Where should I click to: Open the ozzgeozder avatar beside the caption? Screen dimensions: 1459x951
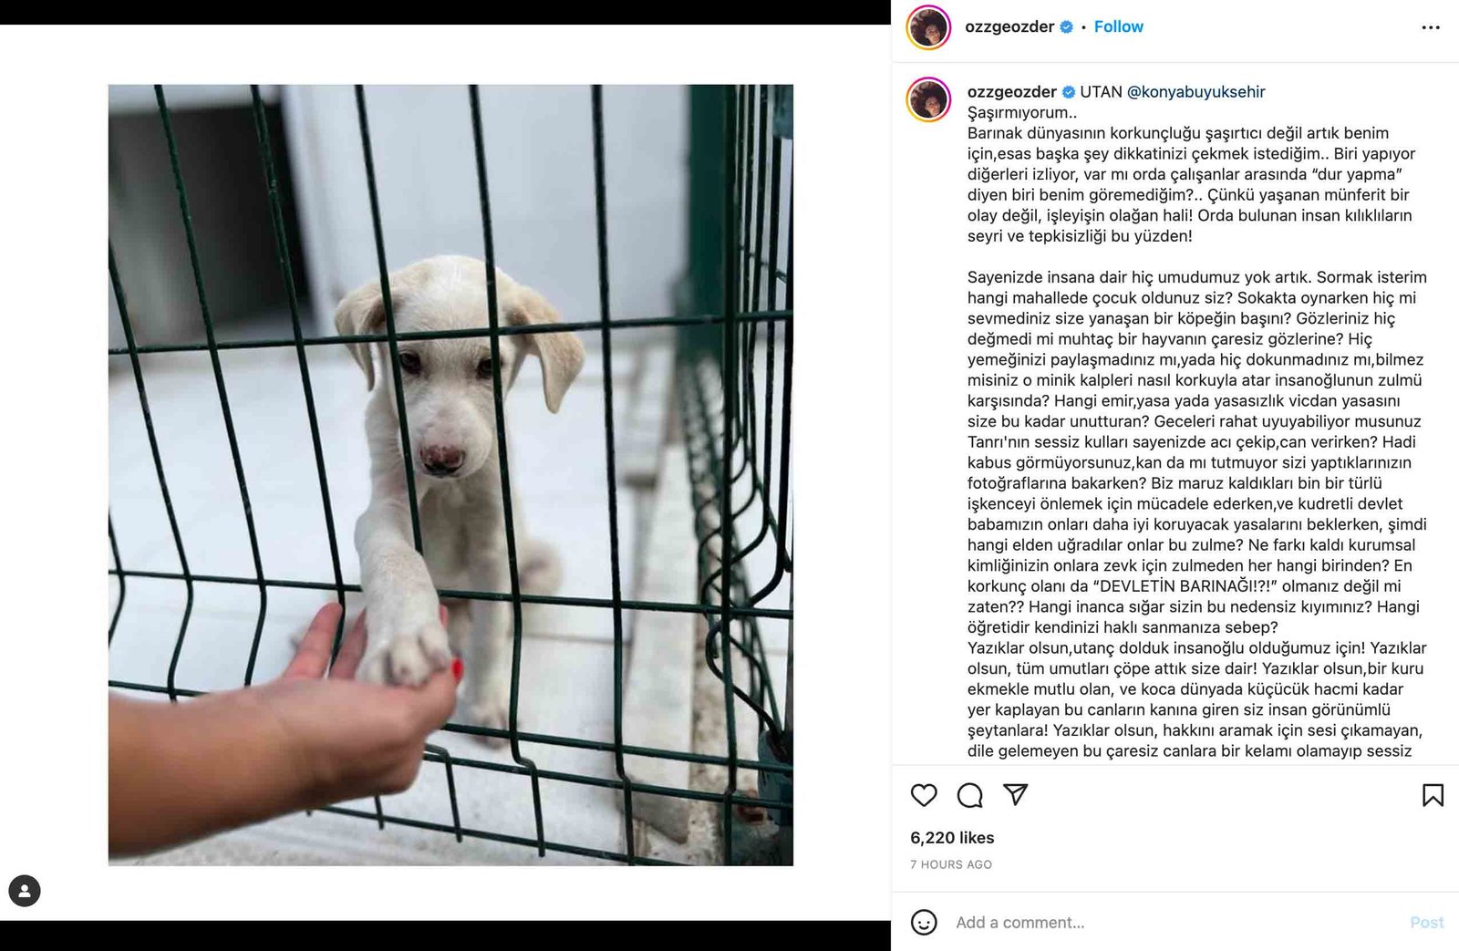[x=928, y=100]
